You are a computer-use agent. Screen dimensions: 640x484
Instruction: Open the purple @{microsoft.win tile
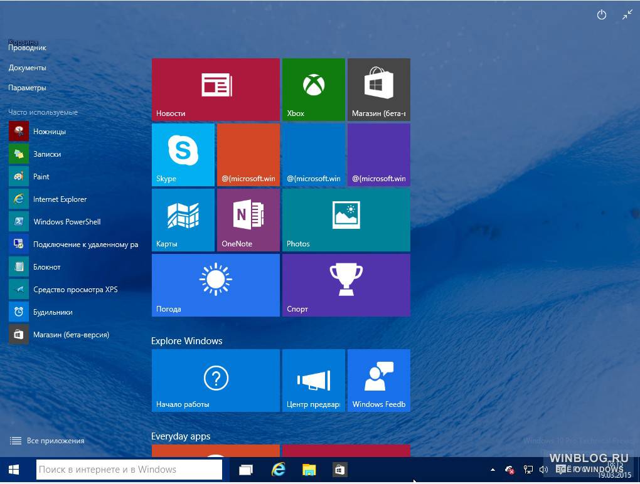click(x=379, y=154)
